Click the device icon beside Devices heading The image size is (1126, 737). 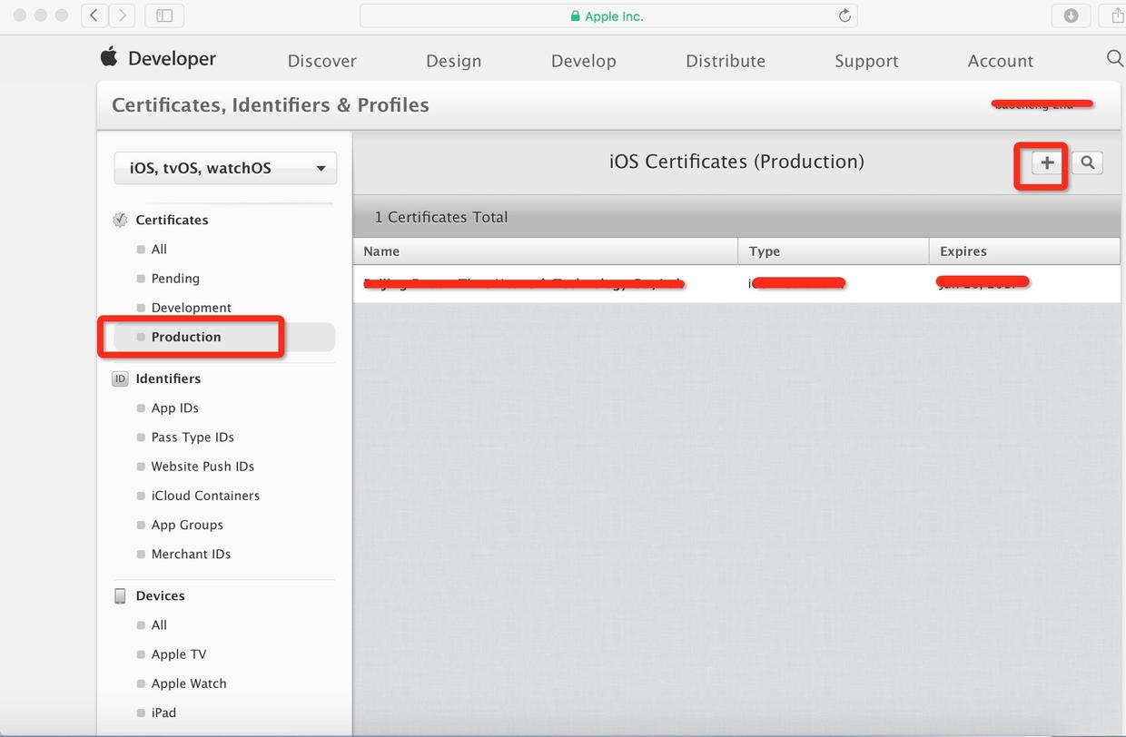click(120, 595)
